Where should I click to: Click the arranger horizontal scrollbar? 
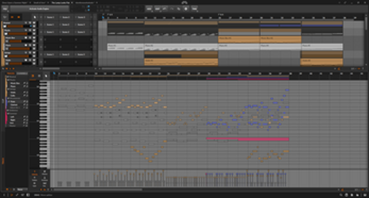[131, 68]
